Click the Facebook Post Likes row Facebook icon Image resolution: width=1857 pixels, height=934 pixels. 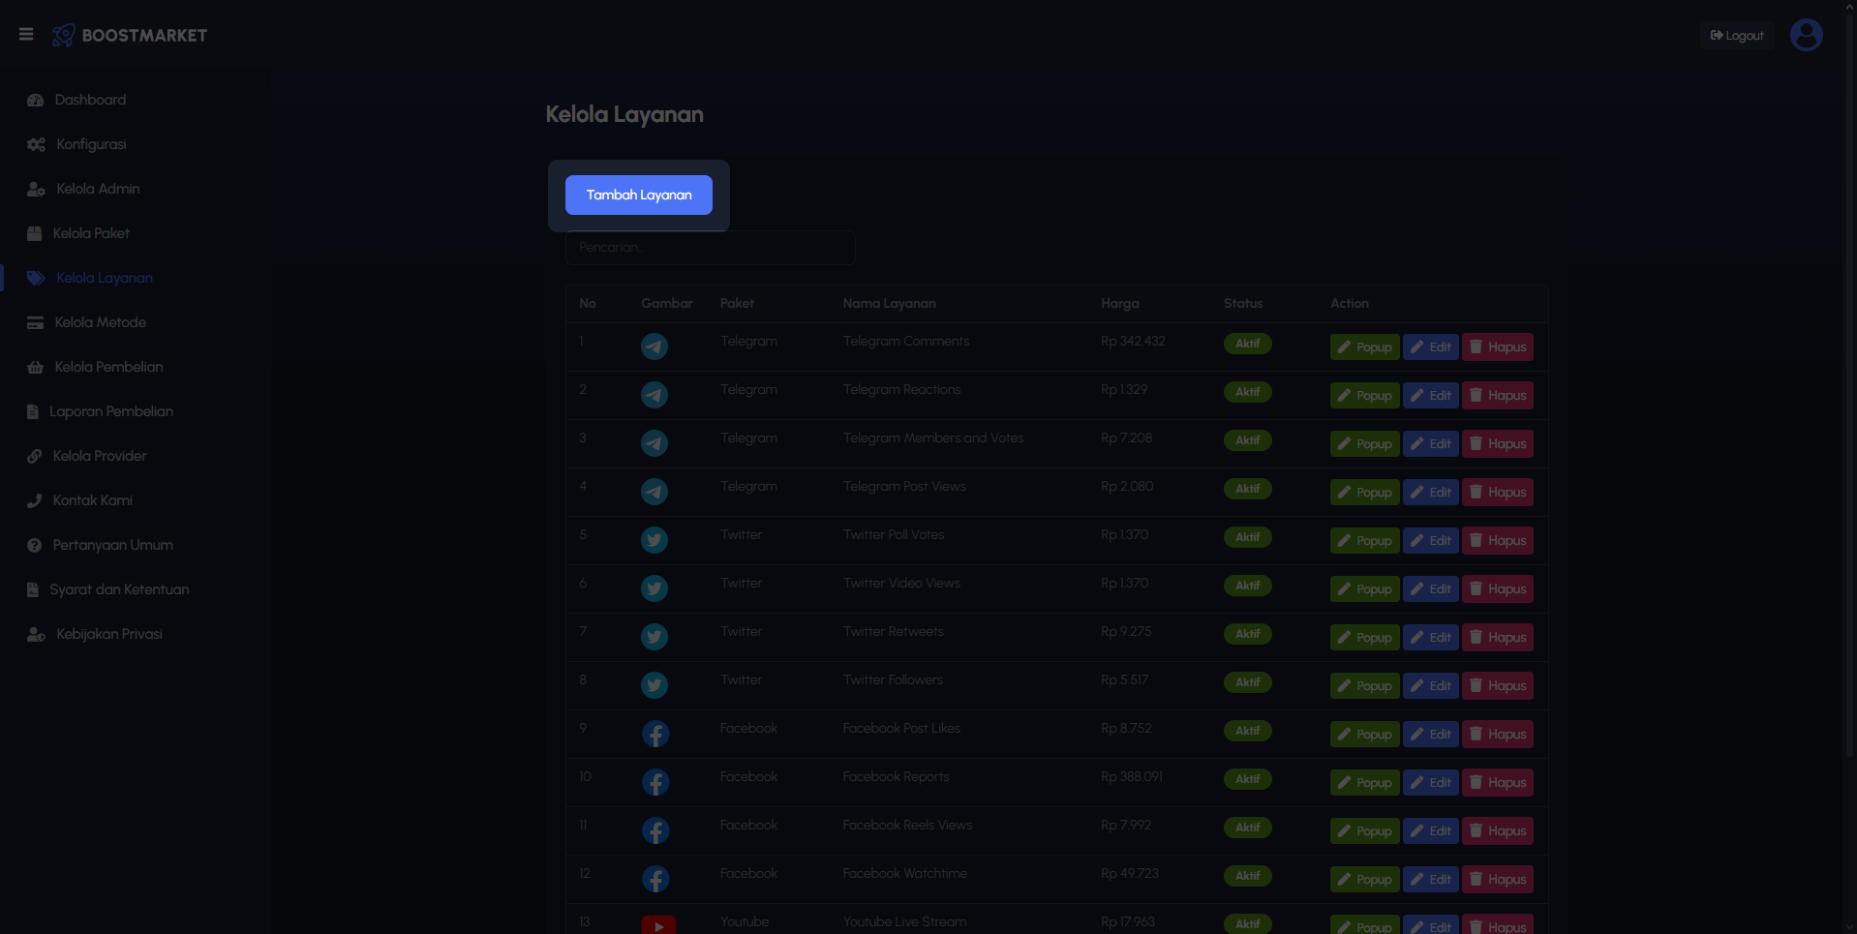coord(655,734)
